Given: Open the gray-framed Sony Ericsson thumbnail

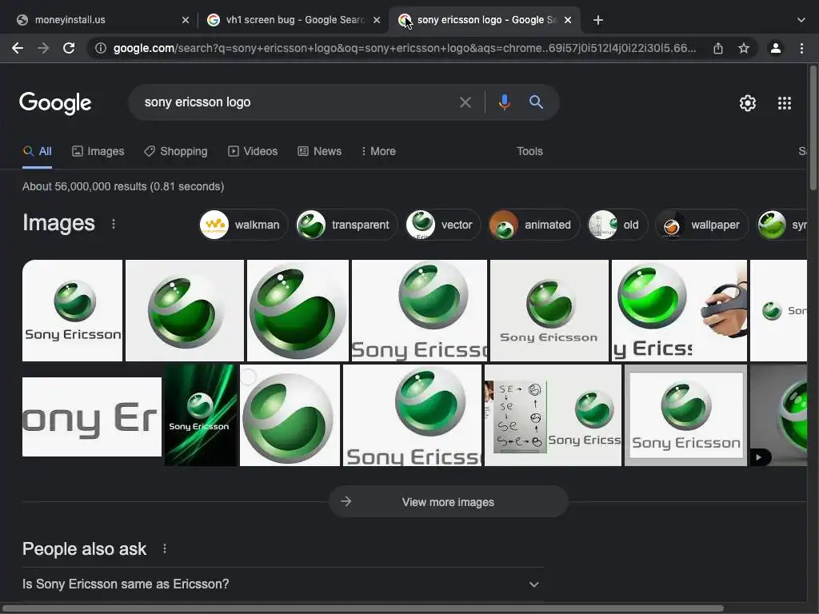Looking at the screenshot, I should pyautogui.click(x=685, y=415).
